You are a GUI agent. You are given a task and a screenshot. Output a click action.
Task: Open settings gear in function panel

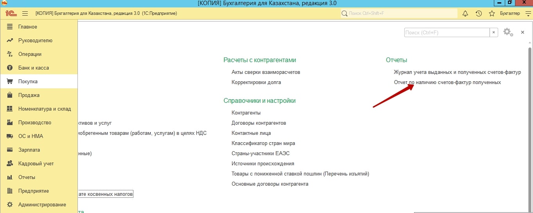pos(508,32)
